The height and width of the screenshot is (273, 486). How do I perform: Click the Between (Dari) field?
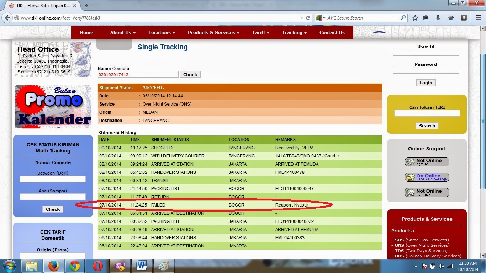click(x=53, y=179)
